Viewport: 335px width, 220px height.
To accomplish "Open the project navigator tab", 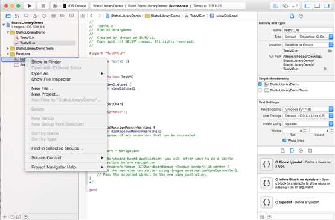I will (8, 16).
